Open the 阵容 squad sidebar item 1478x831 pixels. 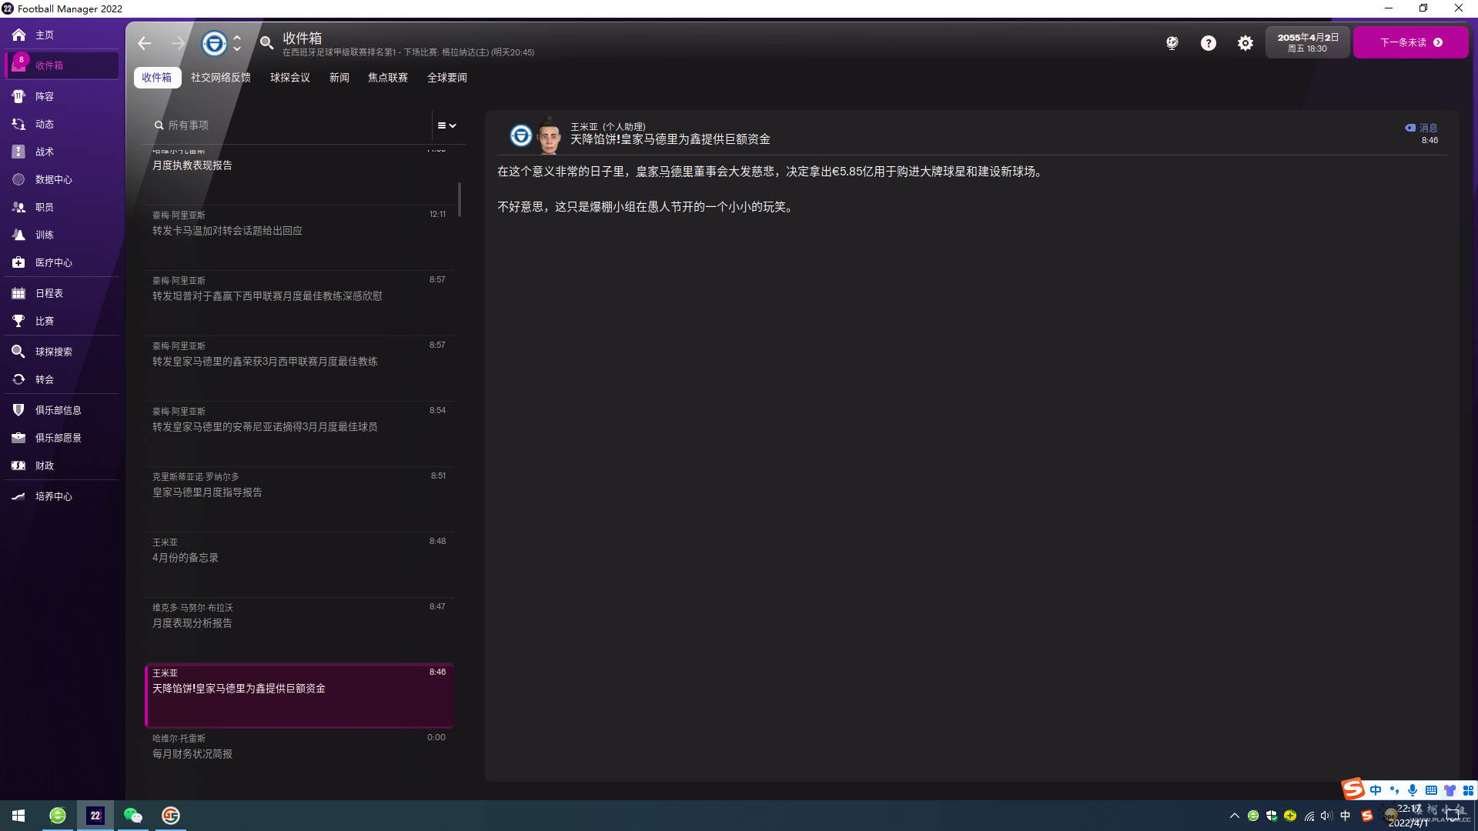point(62,96)
